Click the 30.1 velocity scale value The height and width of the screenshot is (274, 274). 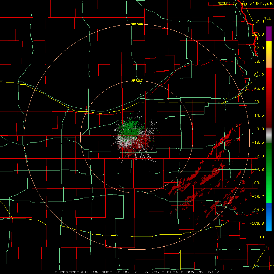[259, 102]
